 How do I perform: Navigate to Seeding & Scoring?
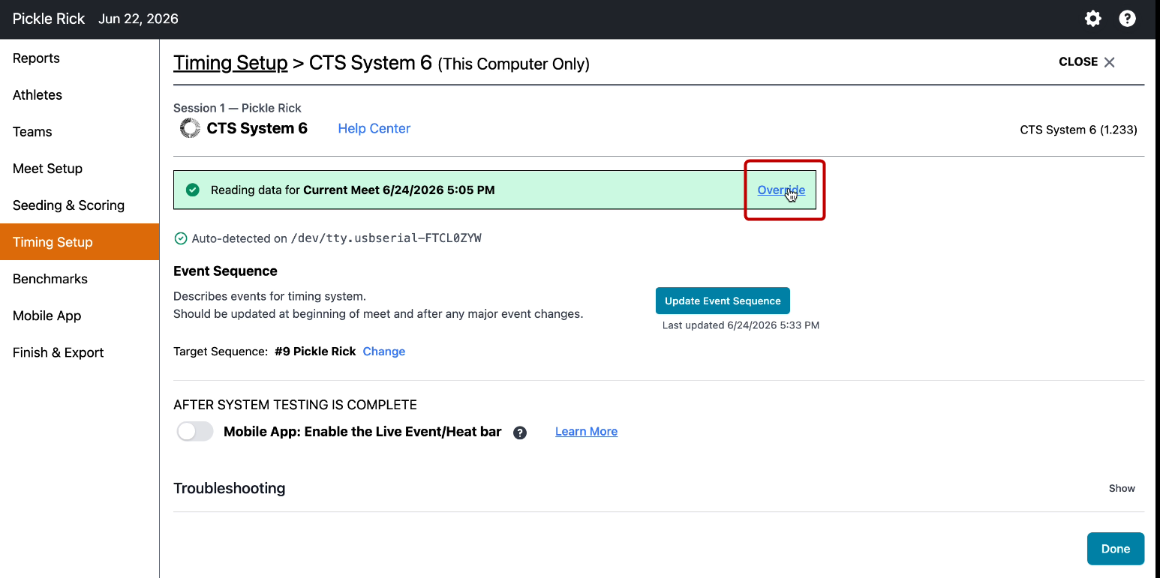80,205
